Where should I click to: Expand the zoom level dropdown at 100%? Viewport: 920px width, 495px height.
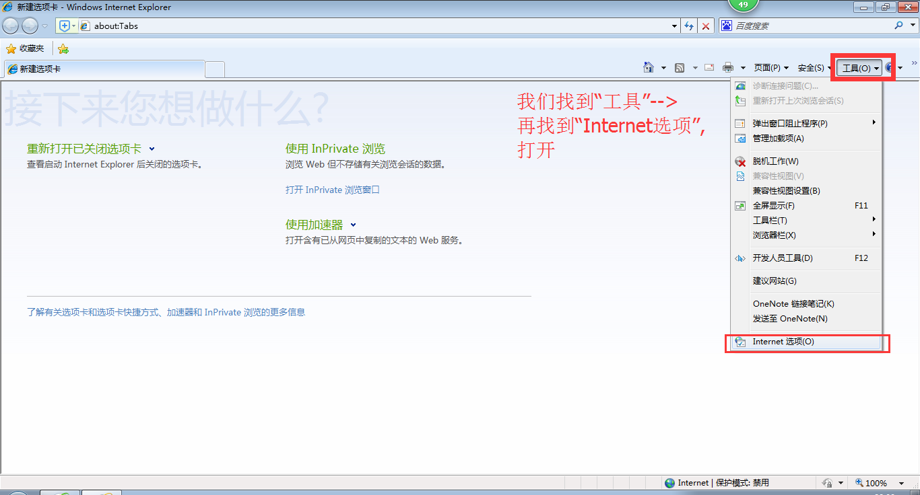[x=901, y=482]
